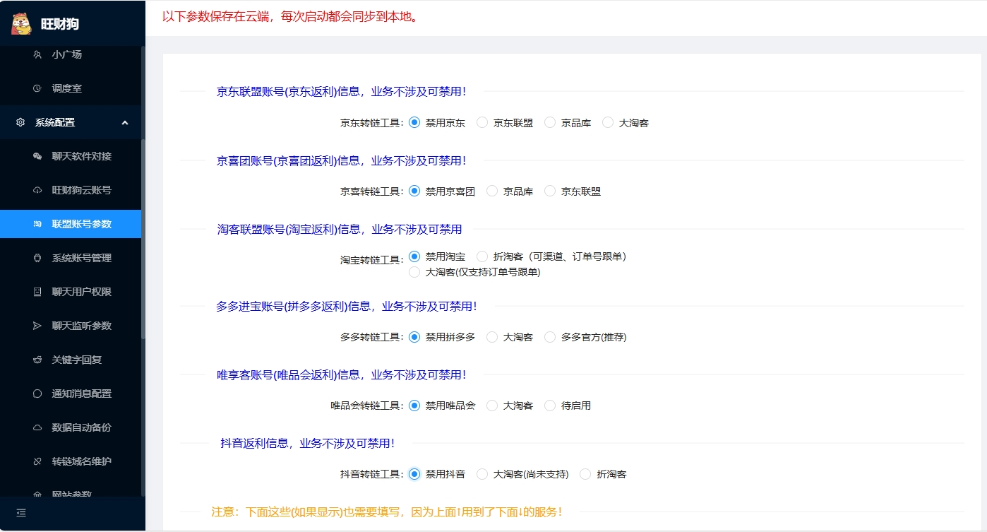Click the 调度室 clock icon
This screenshot has width=987, height=532.
pyautogui.click(x=37, y=88)
